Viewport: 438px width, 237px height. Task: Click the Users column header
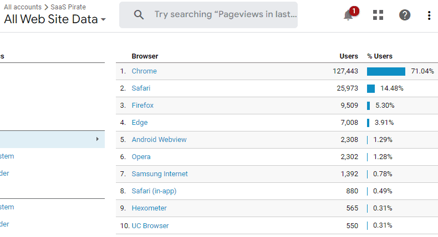click(349, 56)
